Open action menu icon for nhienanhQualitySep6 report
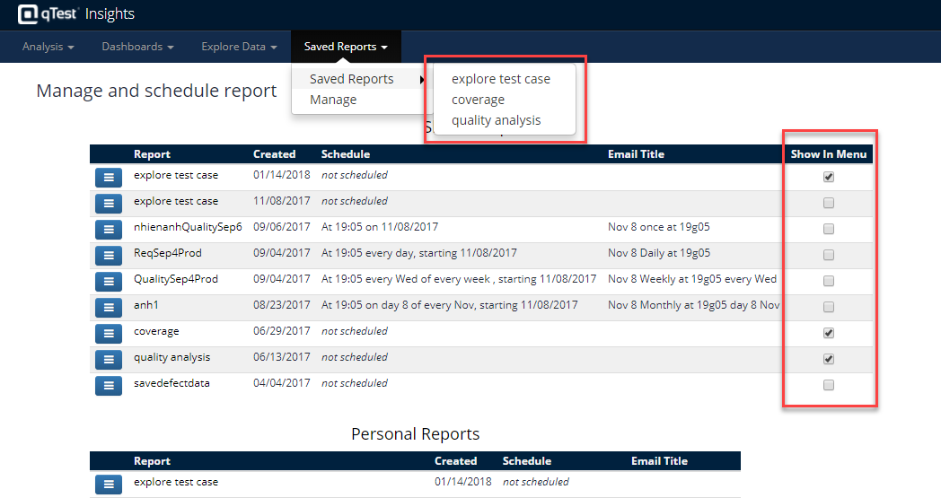This screenshot has width=941, height=498. 108,229
